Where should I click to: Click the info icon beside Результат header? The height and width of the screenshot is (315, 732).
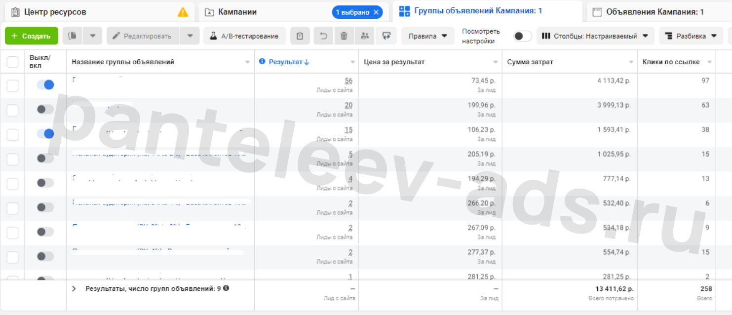click(x=262, y=62)
